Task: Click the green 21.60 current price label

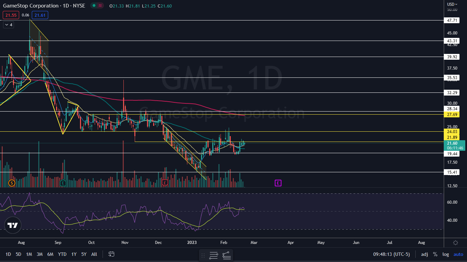Action: (454, 146)
